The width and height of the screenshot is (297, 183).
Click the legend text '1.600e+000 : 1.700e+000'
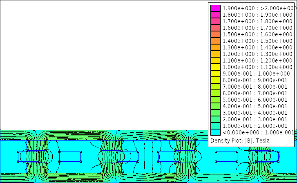tap(258, 28)
